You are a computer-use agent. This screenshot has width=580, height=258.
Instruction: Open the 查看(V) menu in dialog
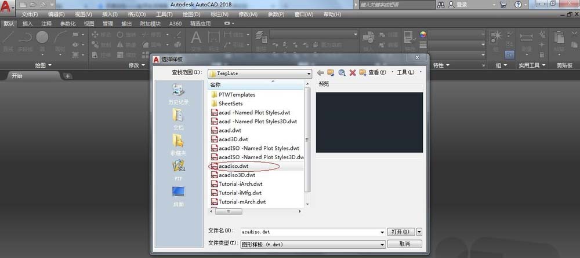pyautogui.click(x=378, y=73)
